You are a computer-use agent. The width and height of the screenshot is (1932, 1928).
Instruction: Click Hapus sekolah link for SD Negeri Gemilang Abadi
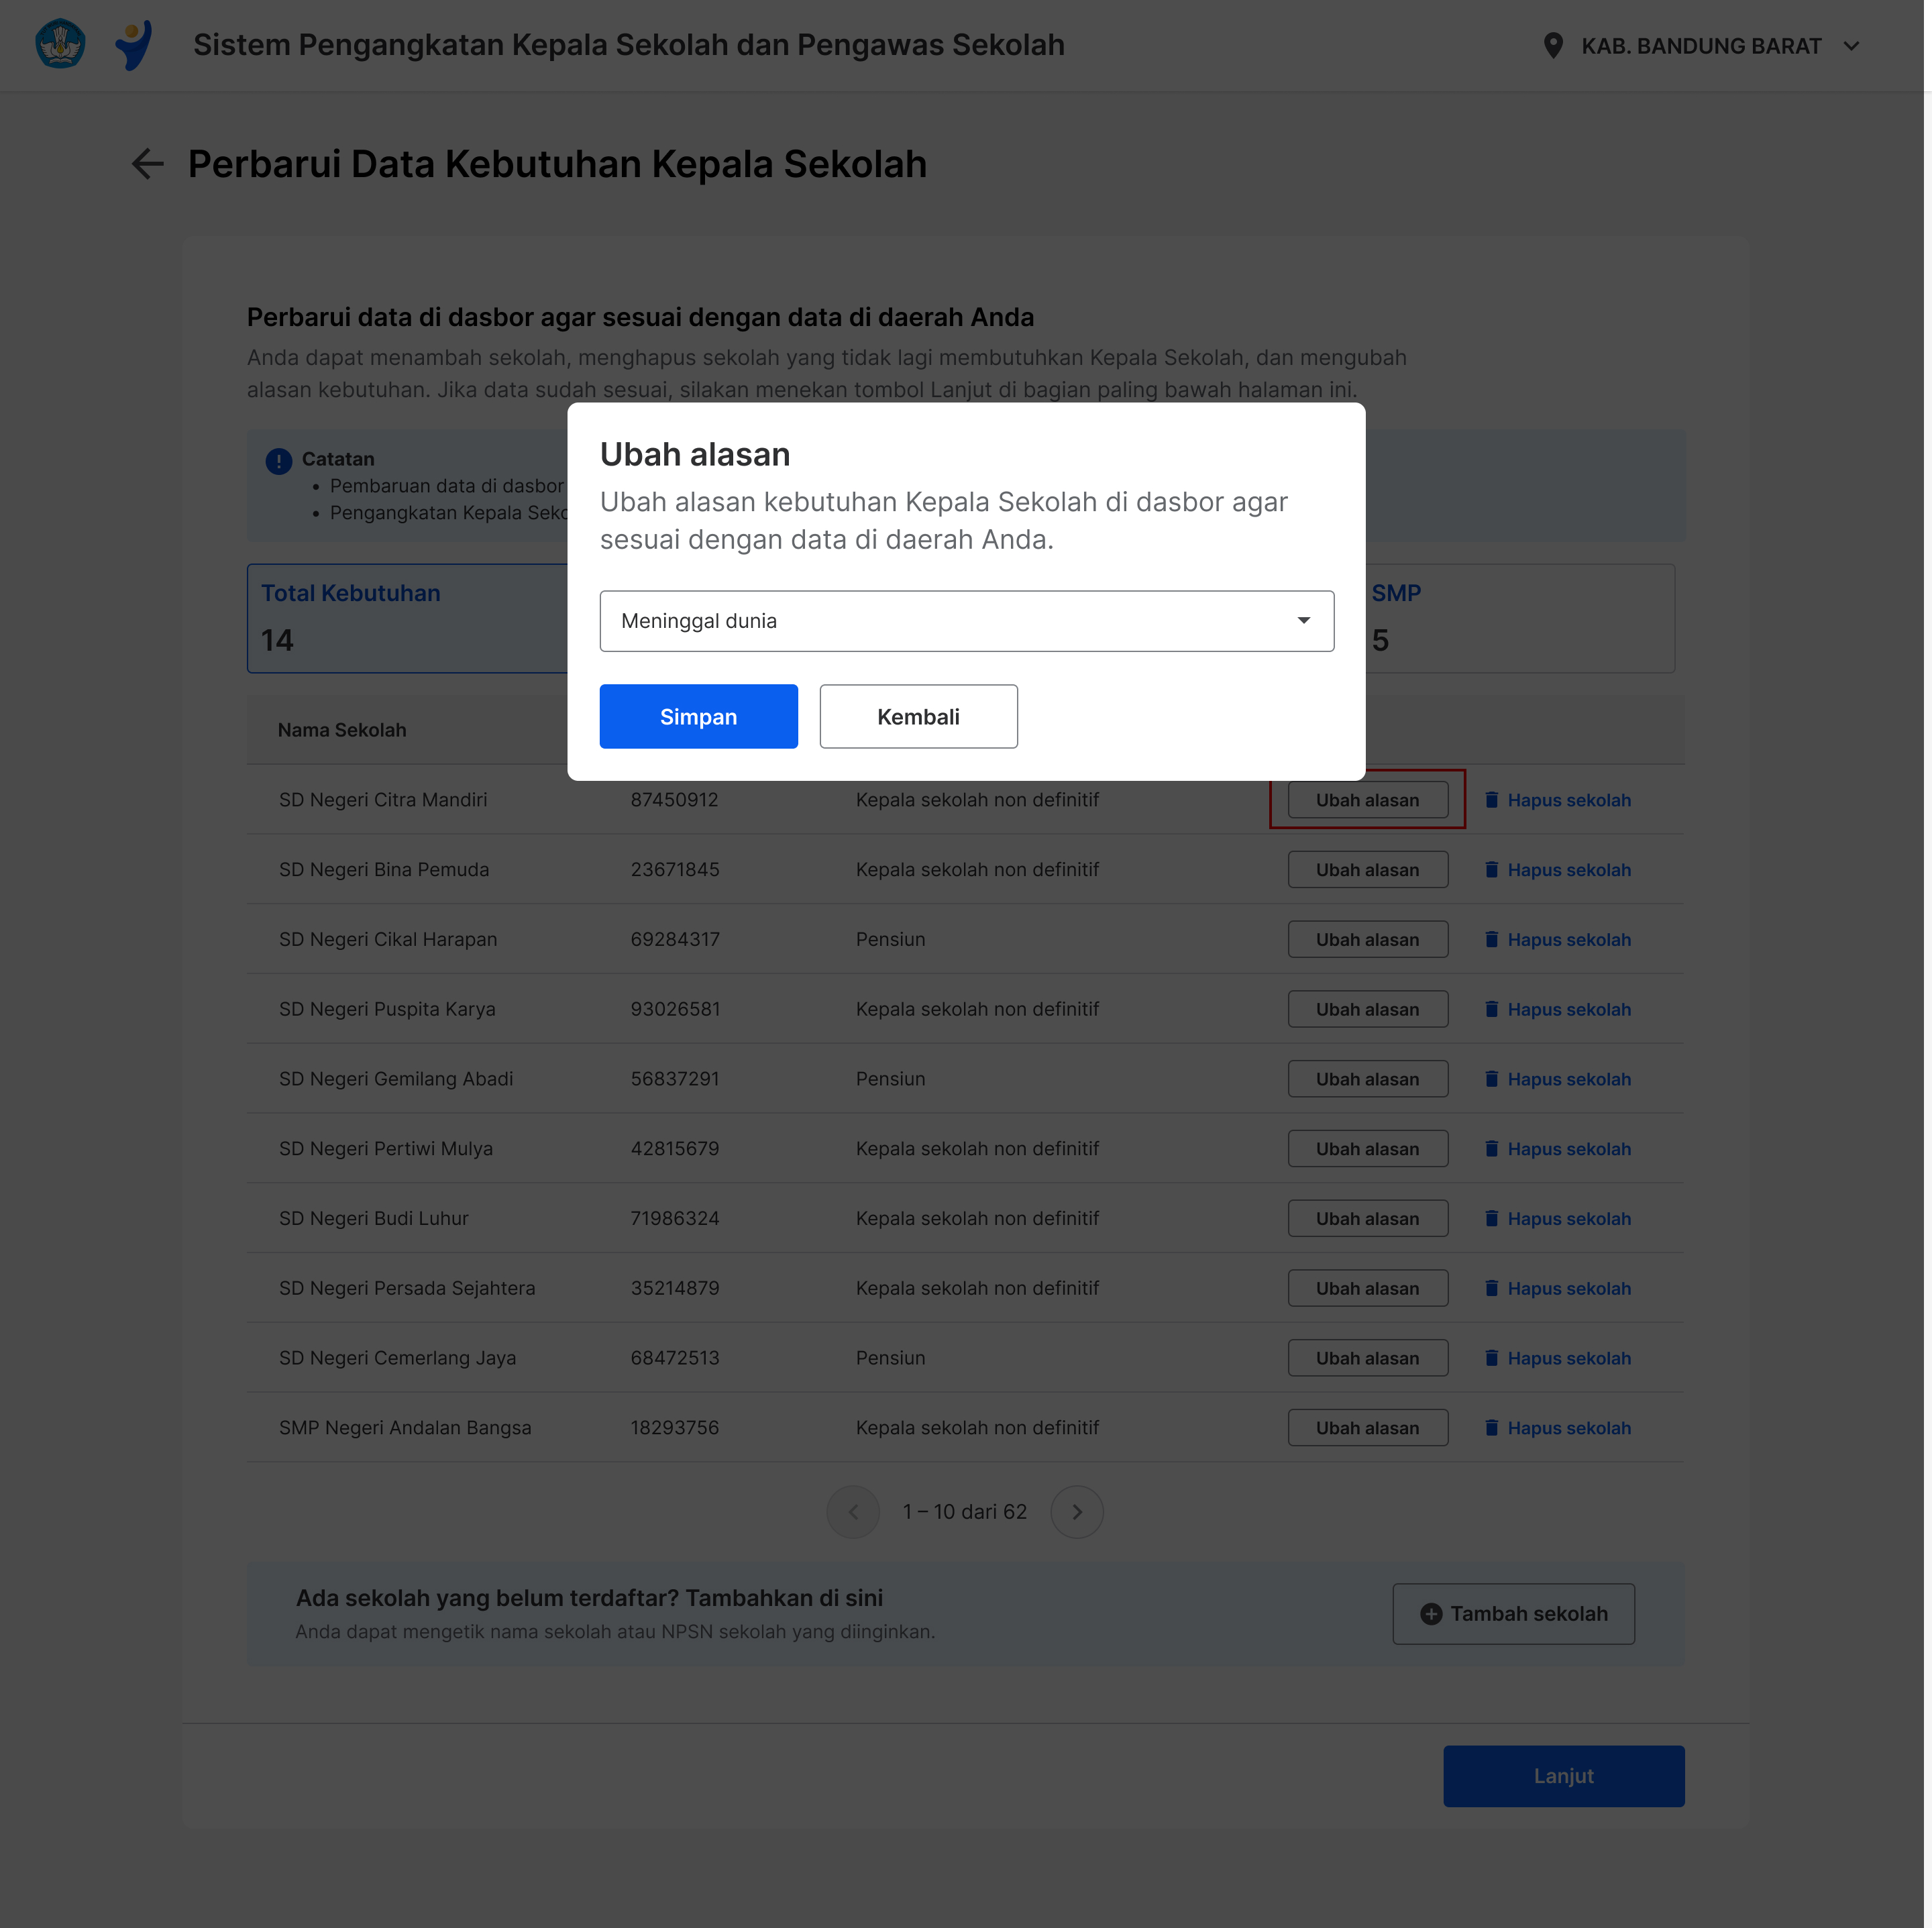1569,1079
